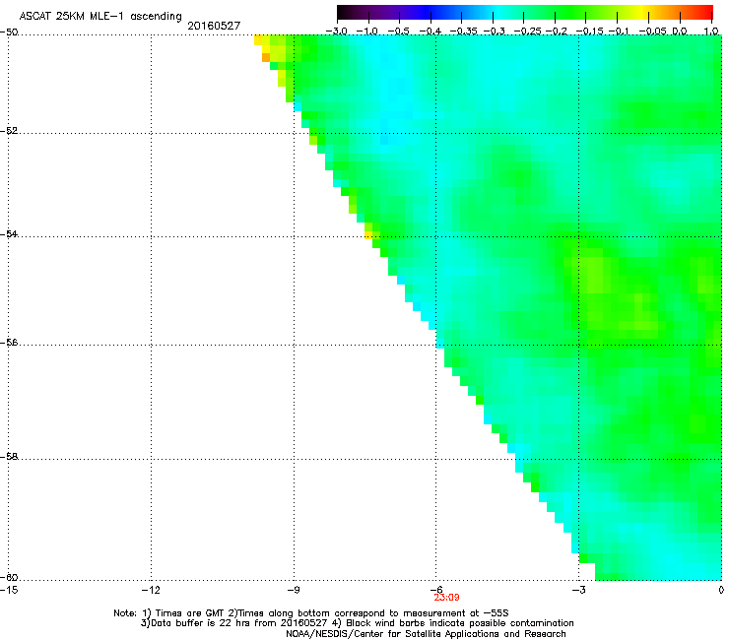Click the -52 latitude axis label
Screen dimensions: 729x640
click(9, 131)
